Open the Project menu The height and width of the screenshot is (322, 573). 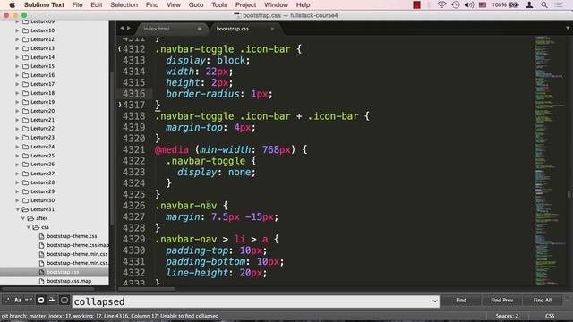point(245,4)
